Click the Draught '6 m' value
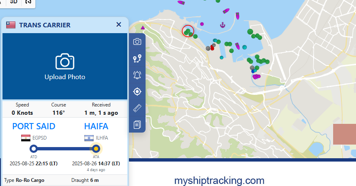Image resolution: width=356 pixels, height=186 pixels. pos(94,180)
